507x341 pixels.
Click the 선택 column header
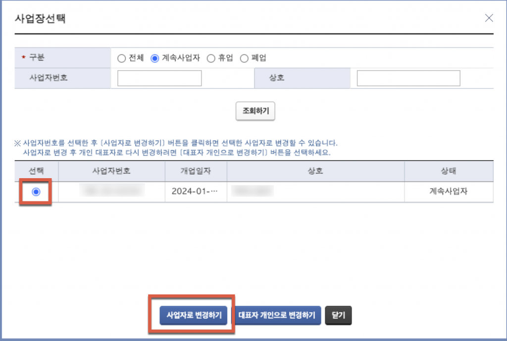[36, 171]
